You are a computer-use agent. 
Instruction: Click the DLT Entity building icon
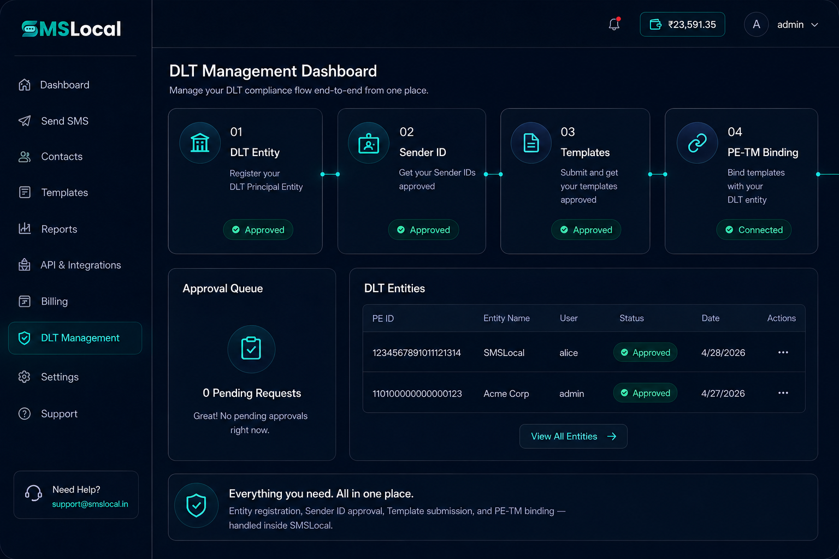pos(200,143)
